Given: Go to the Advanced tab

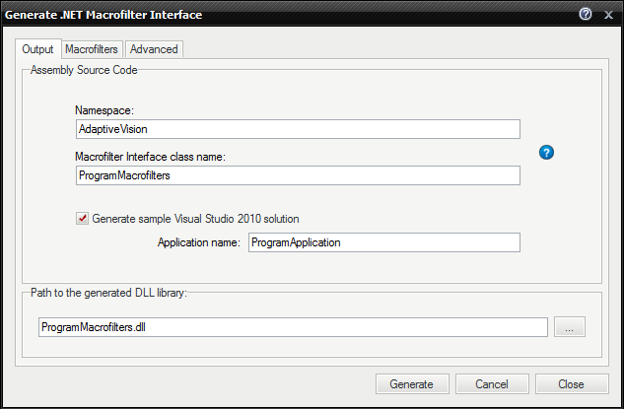Looking at the screenshot, I should (x=154, y=49).
